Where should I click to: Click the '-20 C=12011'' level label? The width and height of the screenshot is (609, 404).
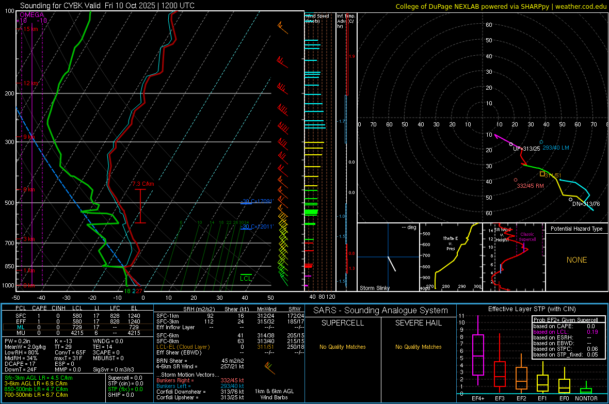coord(257,227)
